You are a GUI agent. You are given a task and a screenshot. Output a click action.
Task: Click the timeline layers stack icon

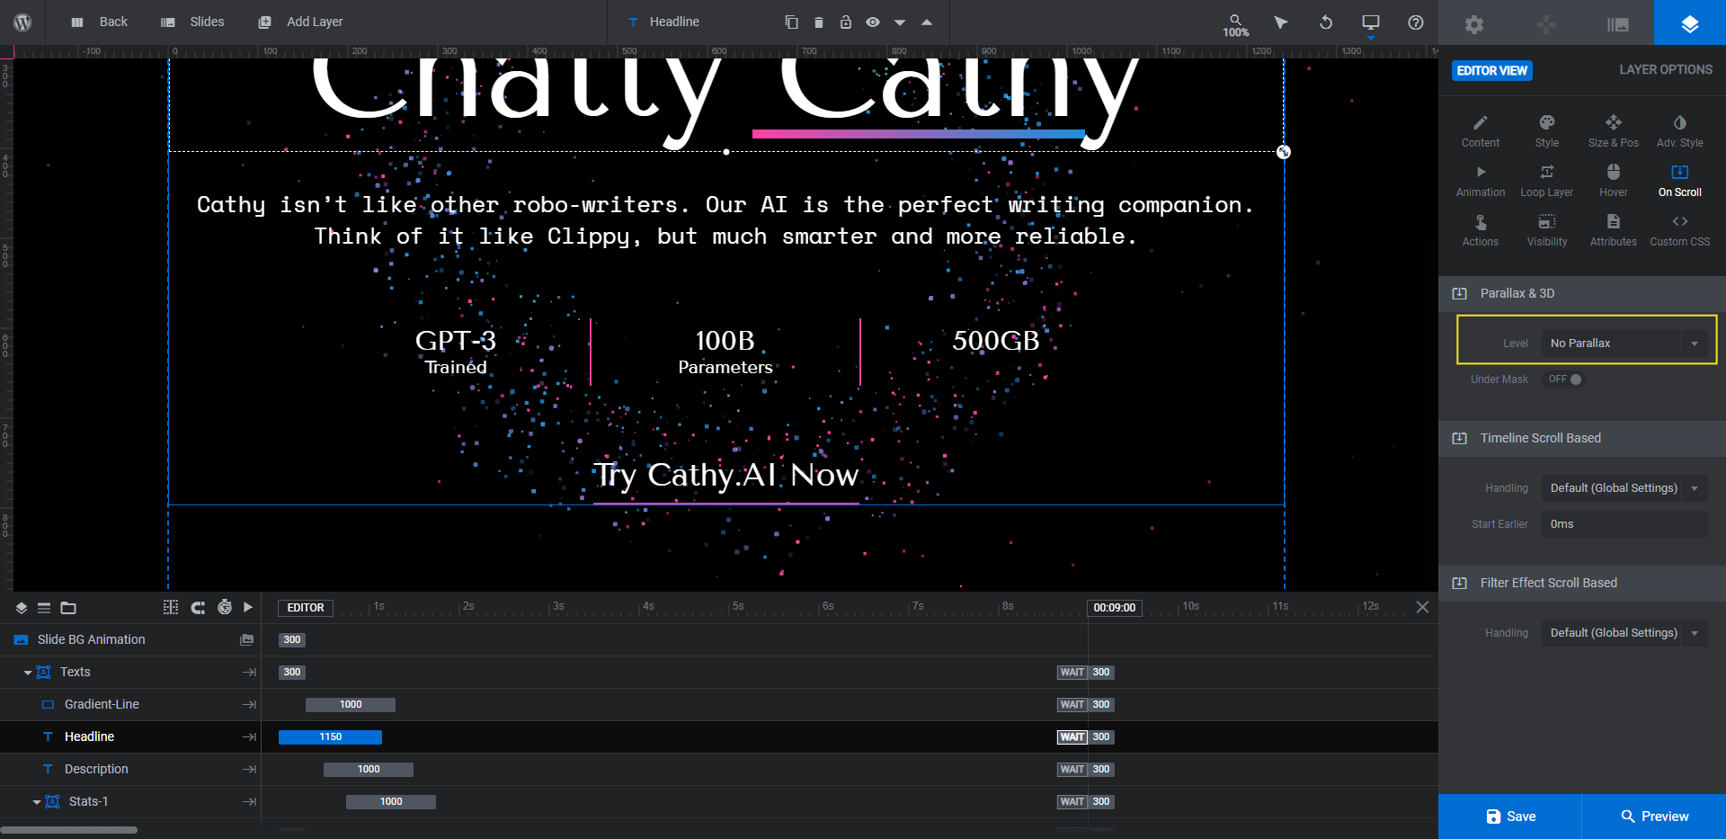click(x=21, y=608)
